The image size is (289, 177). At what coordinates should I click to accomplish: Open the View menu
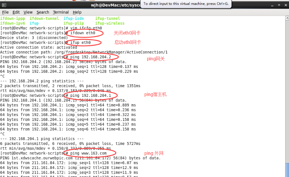pos(28,12)
